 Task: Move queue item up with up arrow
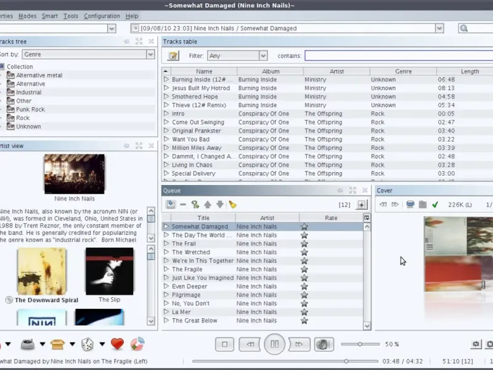(208, 205)
